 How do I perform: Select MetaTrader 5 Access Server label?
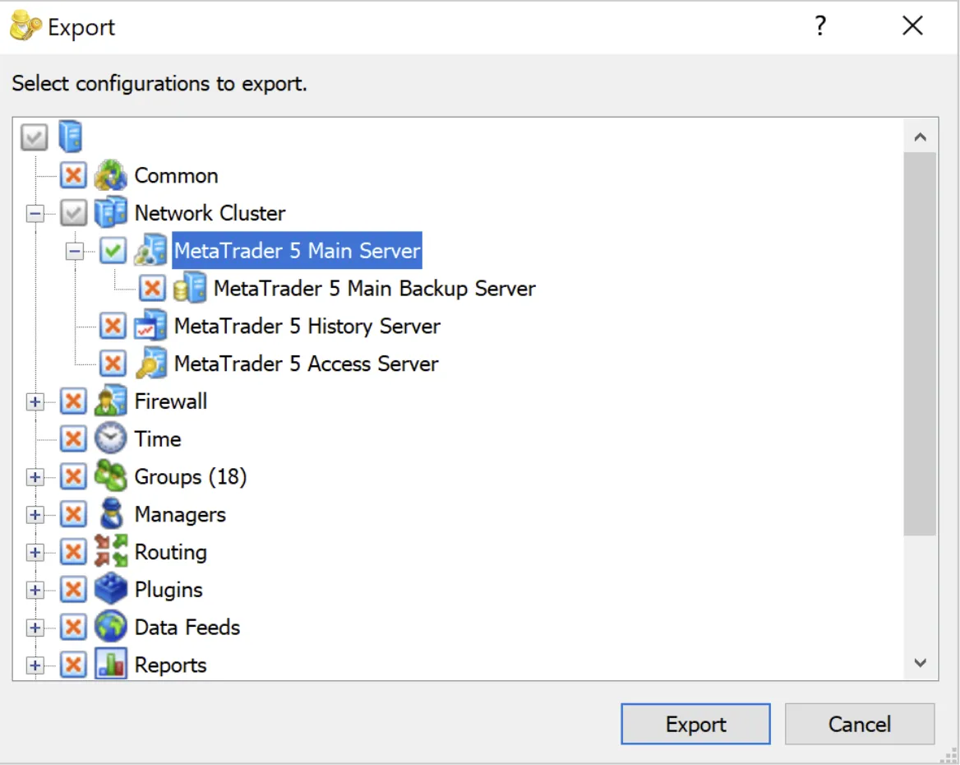tap(306, 364)
